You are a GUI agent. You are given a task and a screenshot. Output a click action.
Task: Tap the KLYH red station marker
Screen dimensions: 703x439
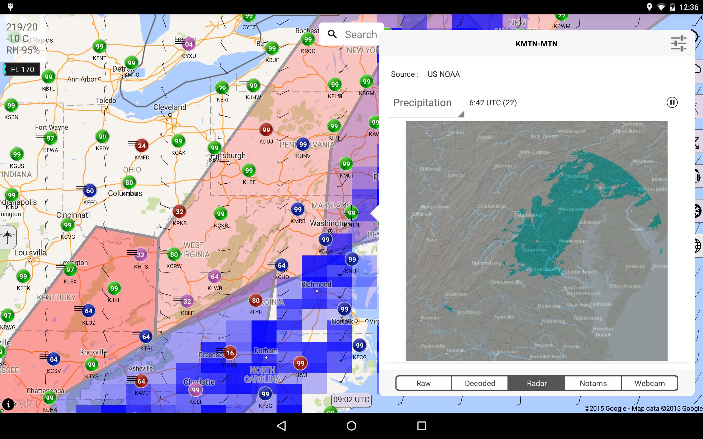[256, 300]
